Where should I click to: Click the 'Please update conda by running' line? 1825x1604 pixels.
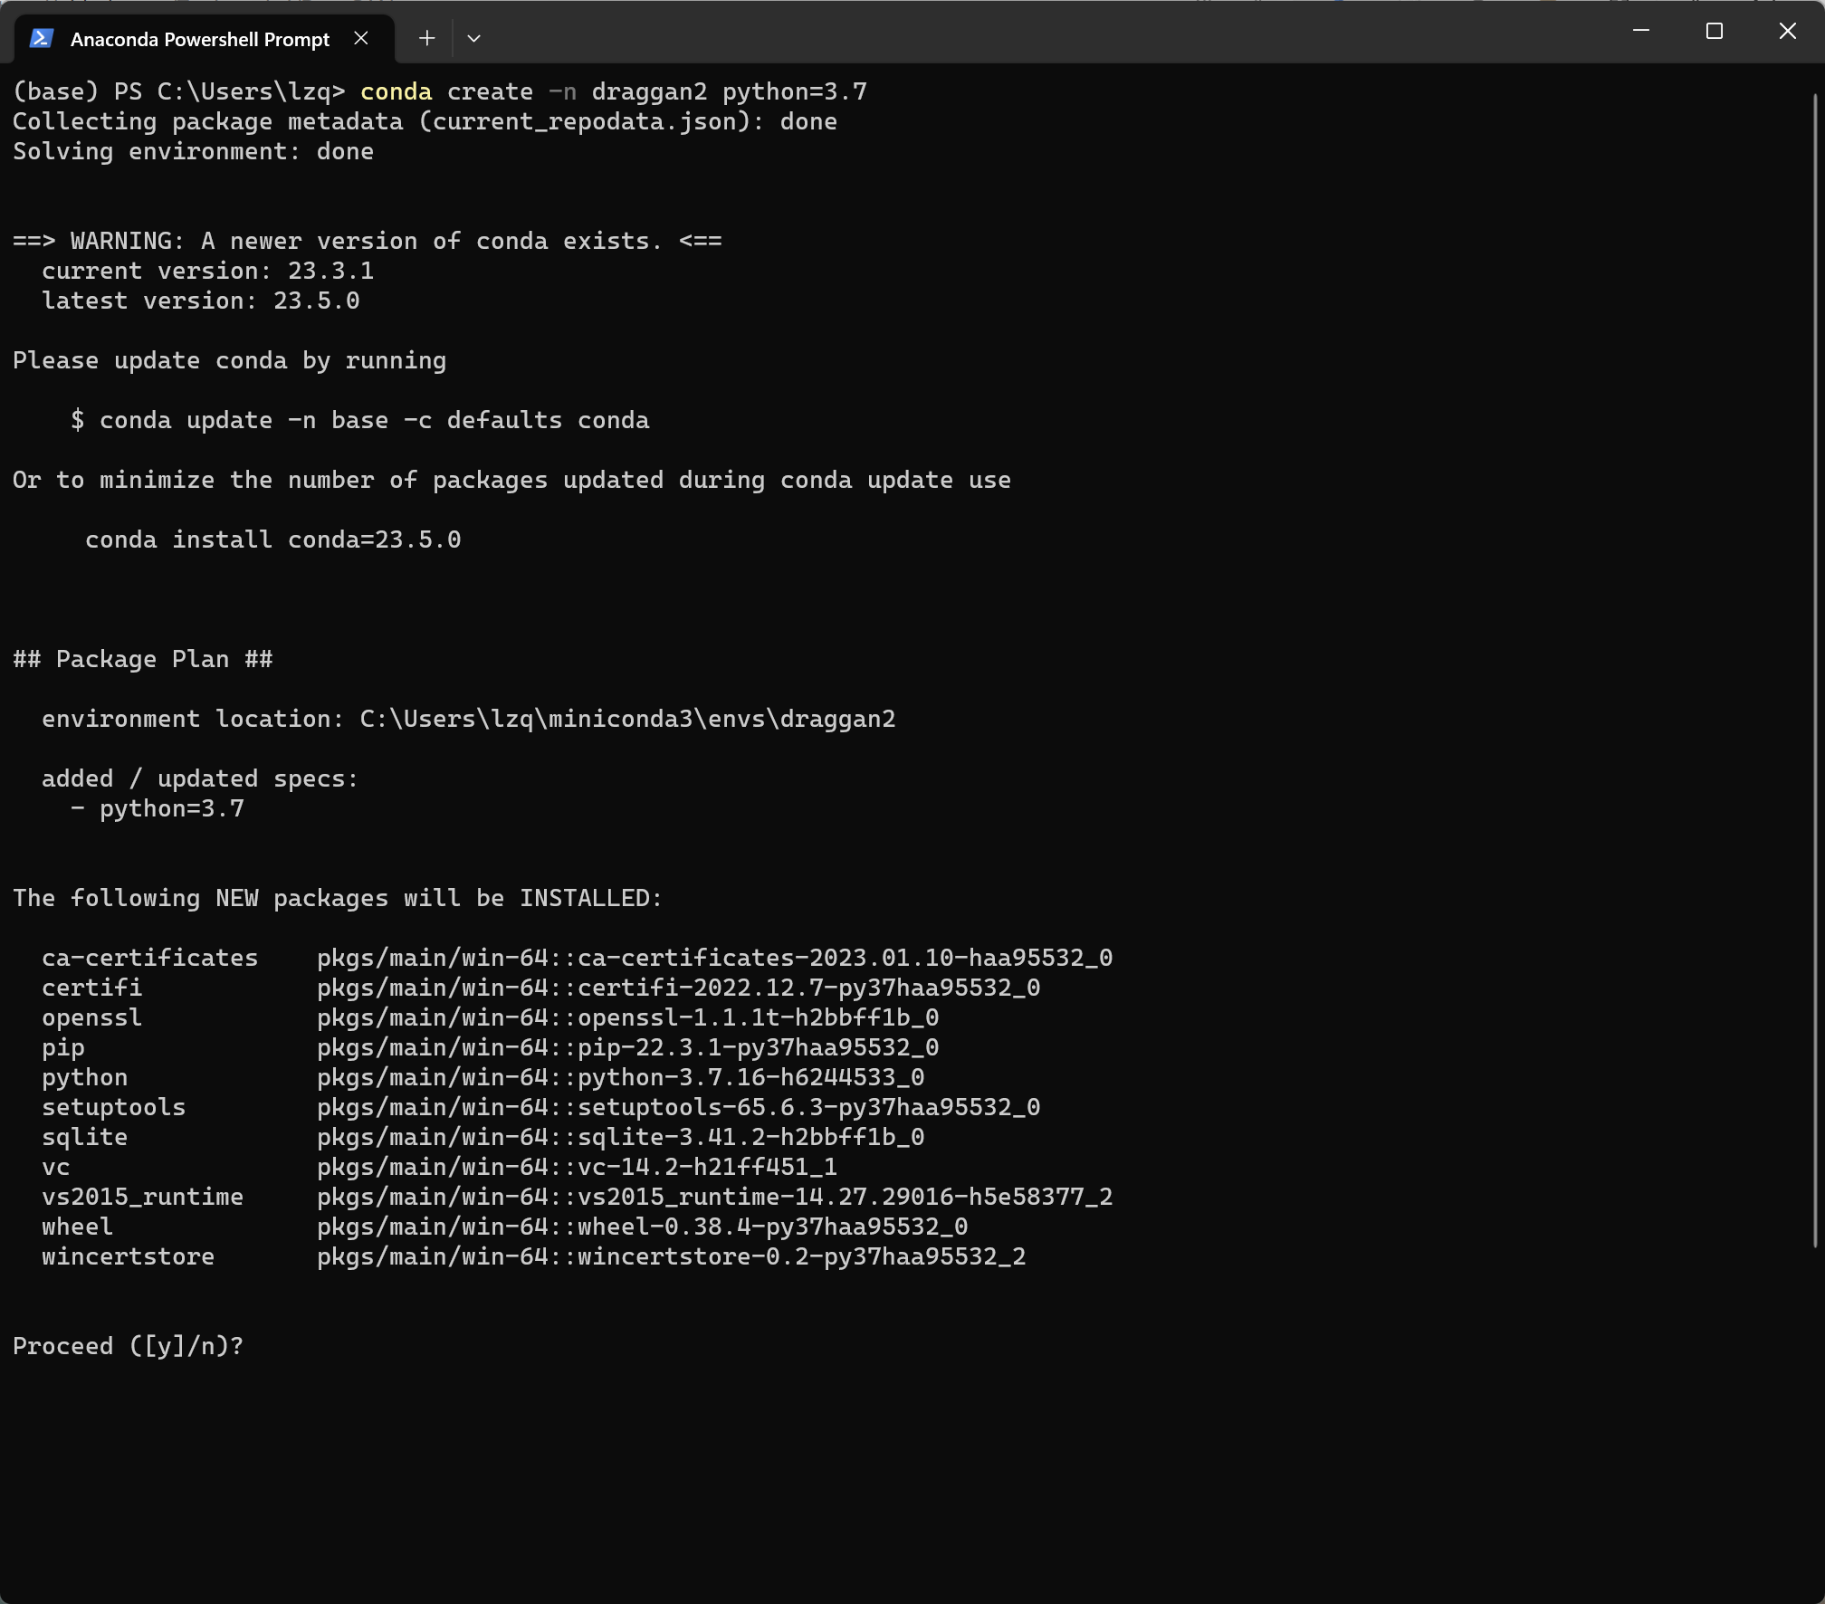(x=230, y=360)
